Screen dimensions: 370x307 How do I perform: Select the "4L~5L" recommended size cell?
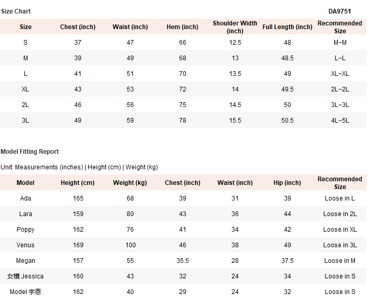(340, 121)
